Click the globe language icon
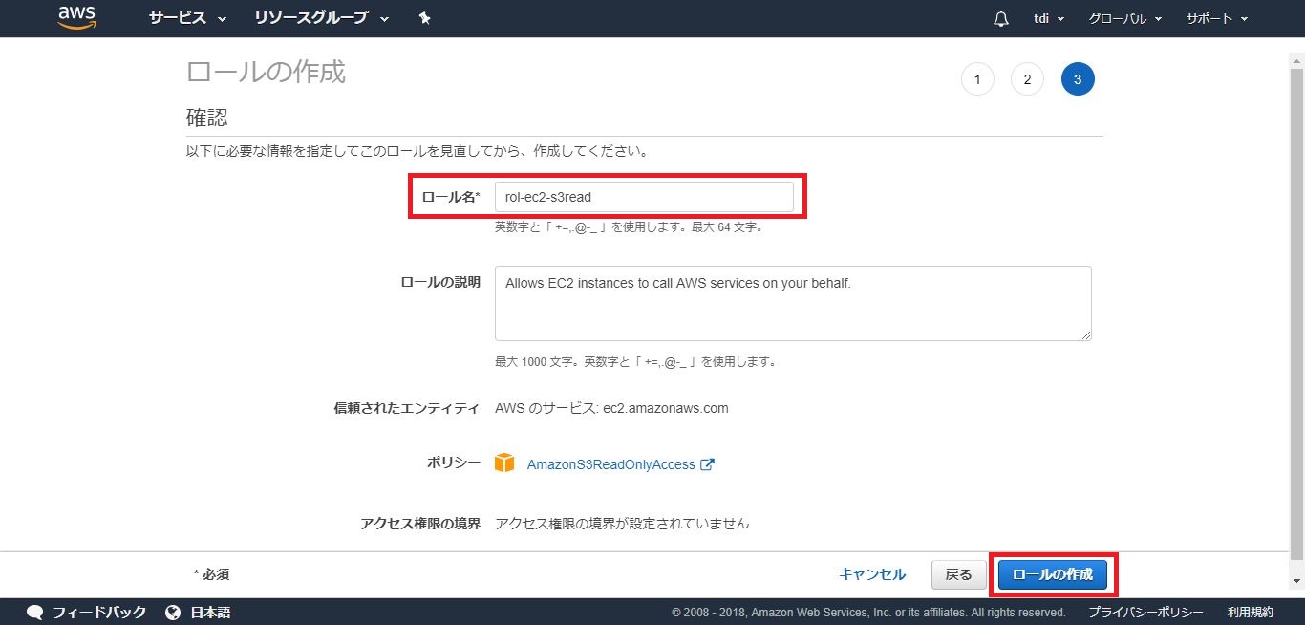The image size is (1305, 625). (173, 612)
